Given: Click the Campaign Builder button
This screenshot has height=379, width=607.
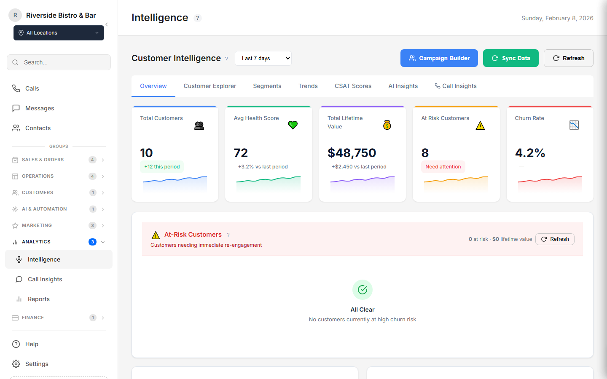Looking at the screenshot, I should [x=439, y=58].
